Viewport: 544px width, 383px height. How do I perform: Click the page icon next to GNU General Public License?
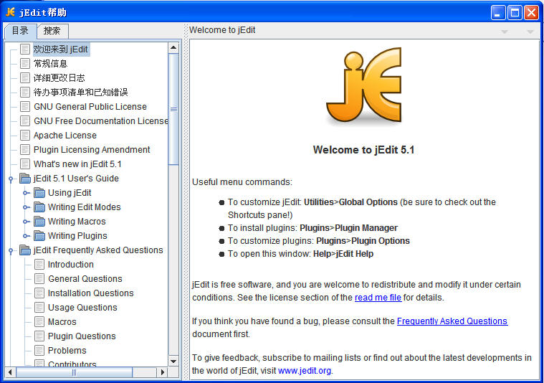[25, 107]
